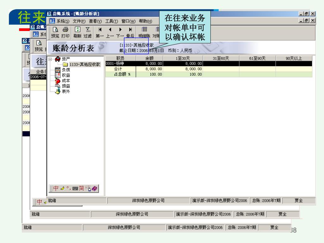Collapse the 资产 node in the account tree
The image size is (324, 243).
(x=50, y=59)
